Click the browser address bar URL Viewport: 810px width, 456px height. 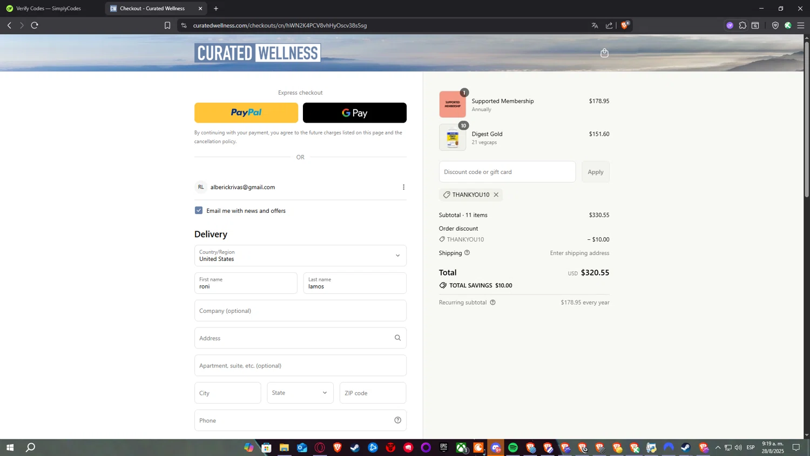[280, 25]
